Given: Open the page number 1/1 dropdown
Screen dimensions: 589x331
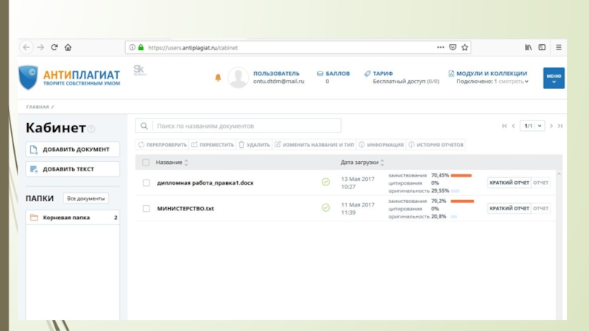Looking at the screenshot, I should pos(532,126).
